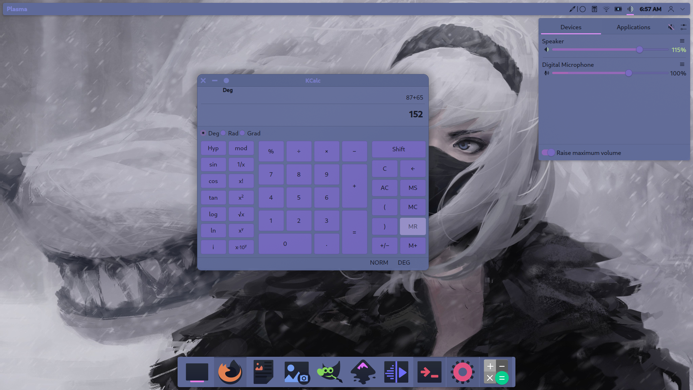Image resolution: width=693 pixels, height=390 pixels.
Task: Open the removable devices tray icon
Action: [594, 9]
